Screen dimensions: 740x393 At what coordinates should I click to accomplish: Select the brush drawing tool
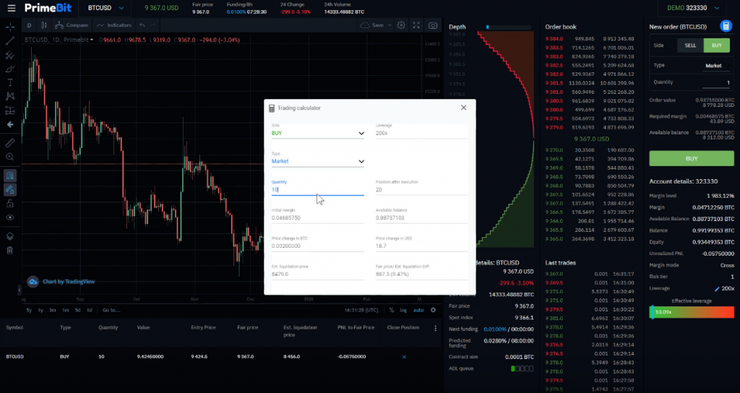[10, 69]
